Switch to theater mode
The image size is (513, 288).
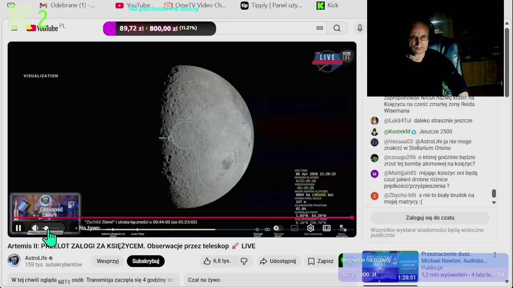tap(327, 228)
